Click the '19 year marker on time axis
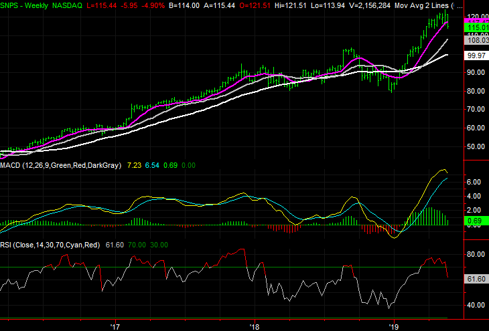Screen dimensions: 489x331 394,327
